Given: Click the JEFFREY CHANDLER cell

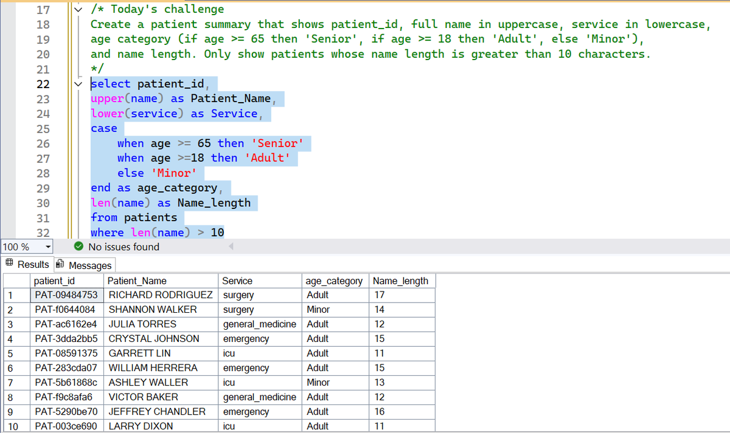Looking at the screenshot, I should (x=160, y=412).
